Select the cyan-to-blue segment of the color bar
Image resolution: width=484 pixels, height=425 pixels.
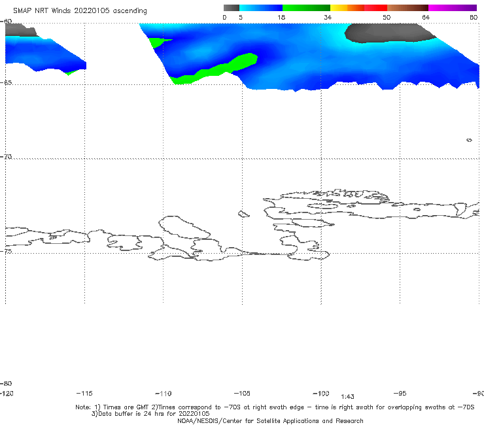261,8
